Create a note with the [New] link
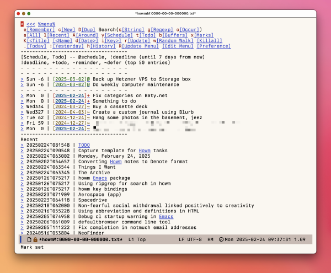The height and width of the screenshot is (273, 331). [x=68, y=30]
